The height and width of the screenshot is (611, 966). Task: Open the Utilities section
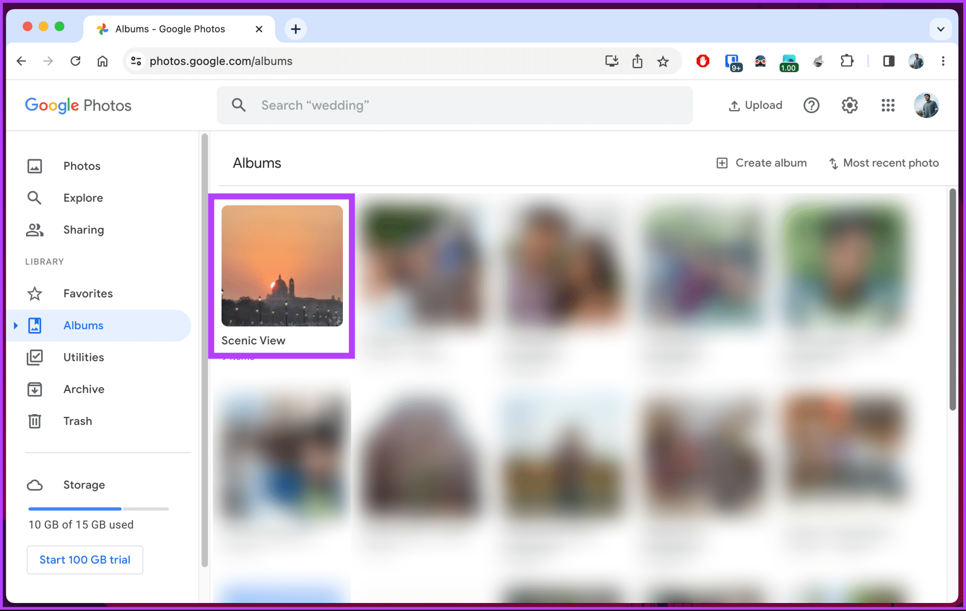click(83, 357)
